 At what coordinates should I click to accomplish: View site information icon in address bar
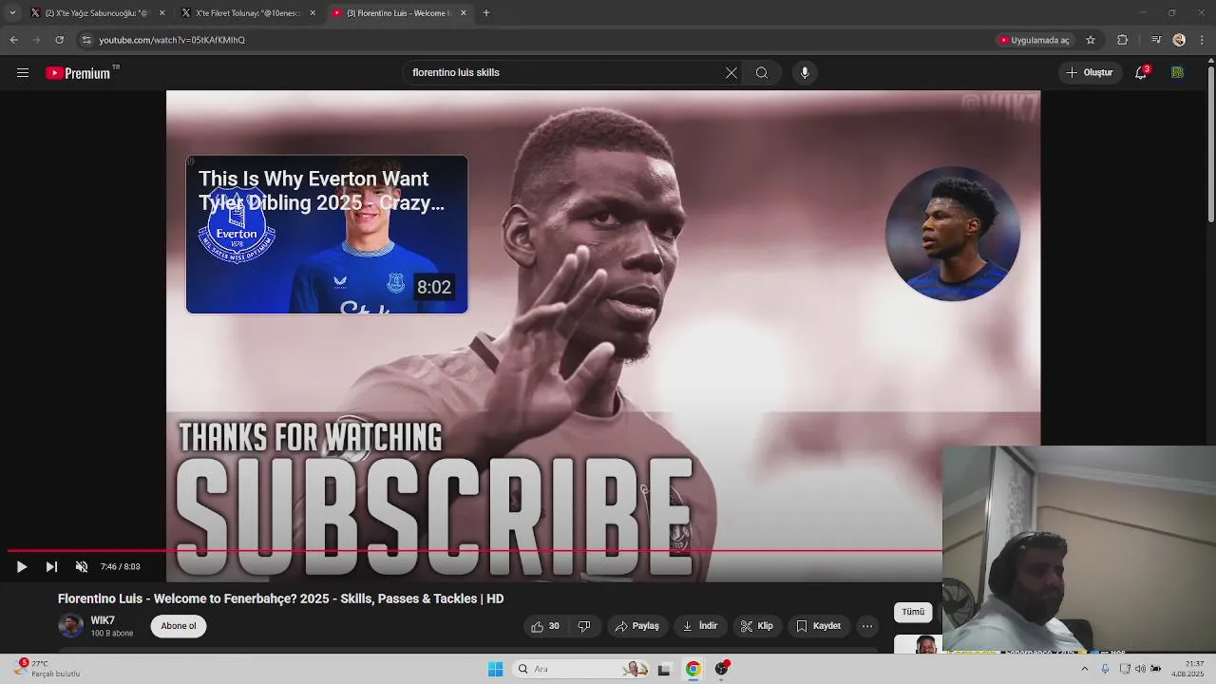pos(86,40)
